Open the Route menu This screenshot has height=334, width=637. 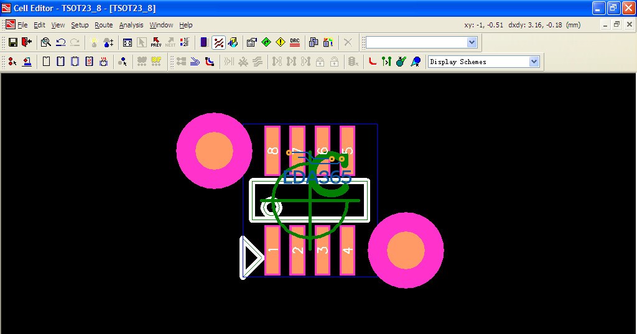[104, 25]
